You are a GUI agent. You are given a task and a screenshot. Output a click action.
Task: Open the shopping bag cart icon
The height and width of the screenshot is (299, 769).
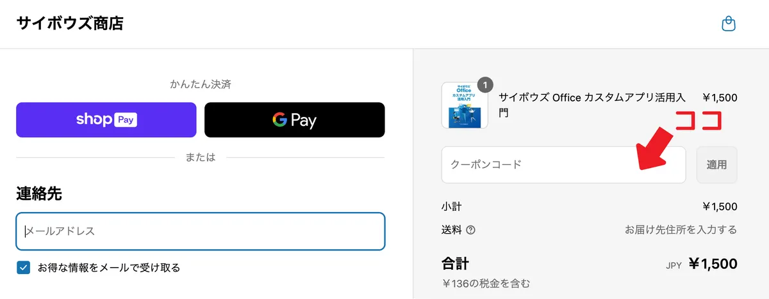(x=728, y=24)
